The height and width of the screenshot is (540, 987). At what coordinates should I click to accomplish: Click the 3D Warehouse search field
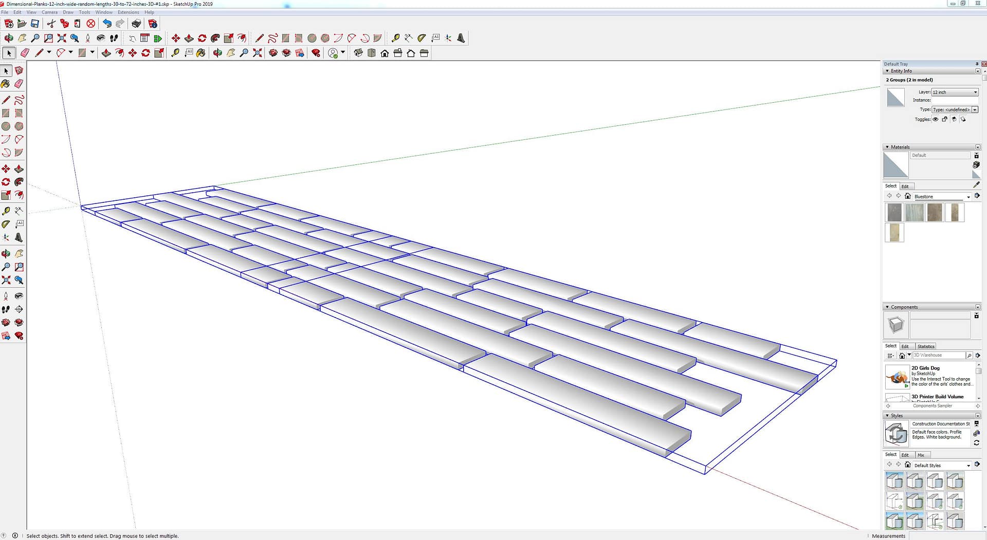(x=938, y=355)
